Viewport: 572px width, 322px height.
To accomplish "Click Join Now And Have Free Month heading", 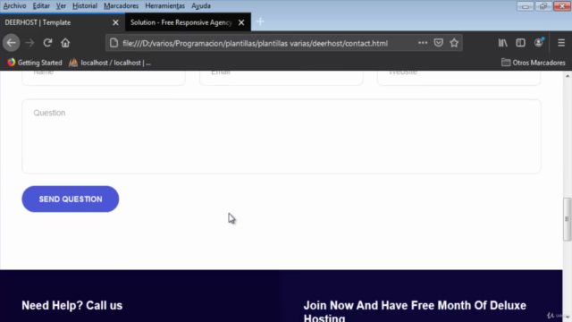I will [x=415, y=310].
